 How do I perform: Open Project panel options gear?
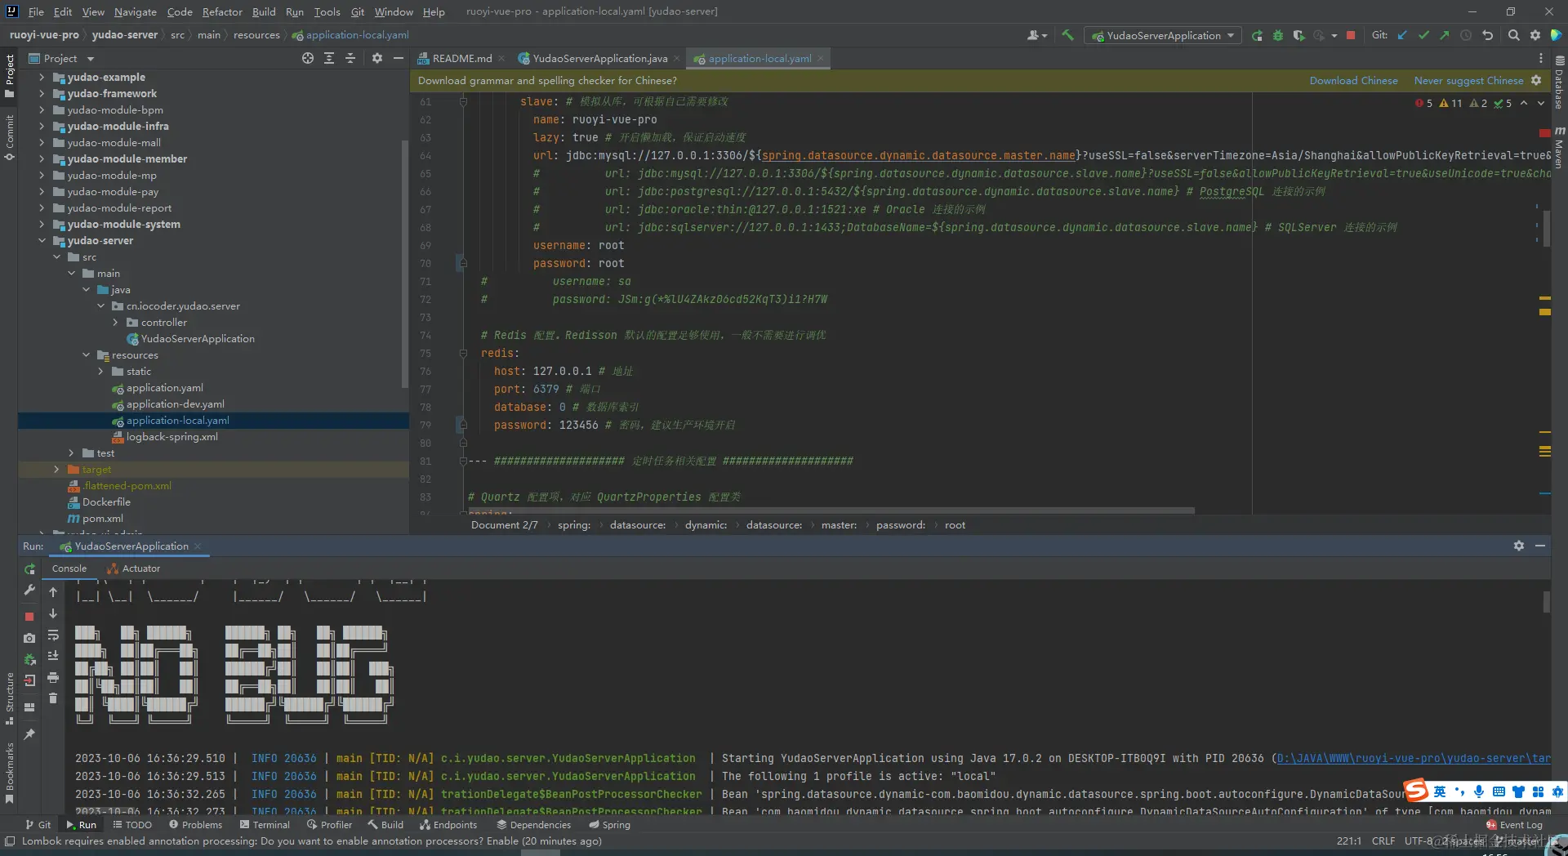click(376, 58)
